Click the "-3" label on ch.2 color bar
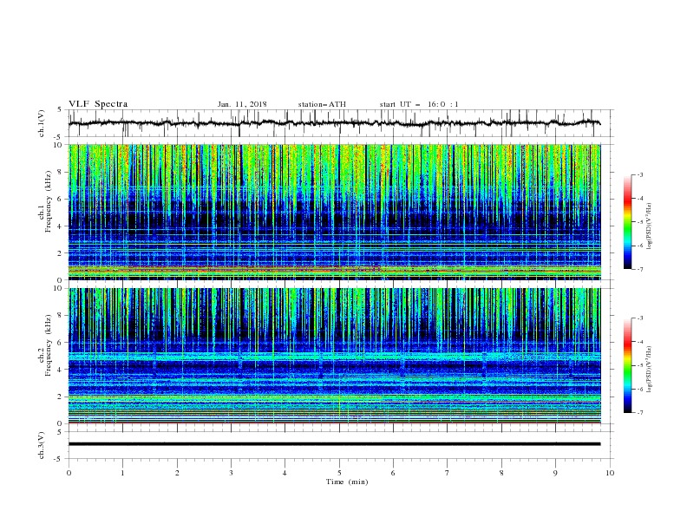The width and height of the screenshot is (687, 531). coord(639,318)
